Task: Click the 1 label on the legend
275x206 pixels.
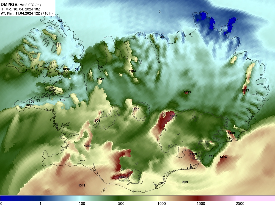Action: 40,204
